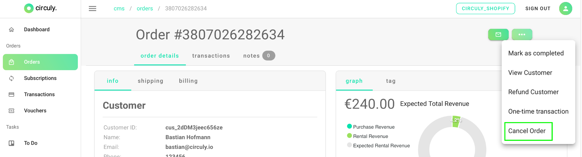Click the orders breadcrumb link
The height and width of the screenshot is (157, 582).
click(x=145, y=8)
